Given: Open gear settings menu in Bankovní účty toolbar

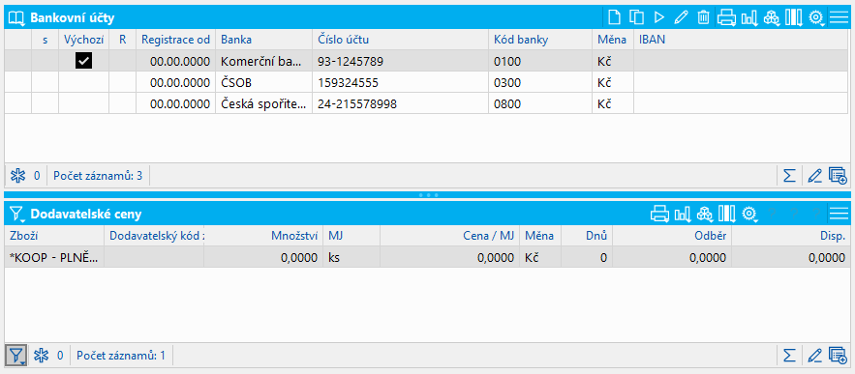Looking at the screenshot, I should coord(816,18).
